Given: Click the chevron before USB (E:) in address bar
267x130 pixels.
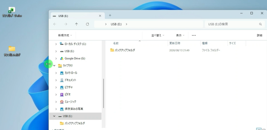Looking at the screenshot, I should click(x=106, y=24).
